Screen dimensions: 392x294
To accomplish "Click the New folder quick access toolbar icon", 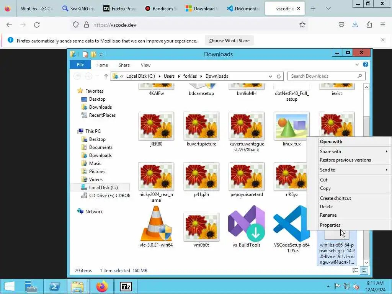I will coord(93,54).
